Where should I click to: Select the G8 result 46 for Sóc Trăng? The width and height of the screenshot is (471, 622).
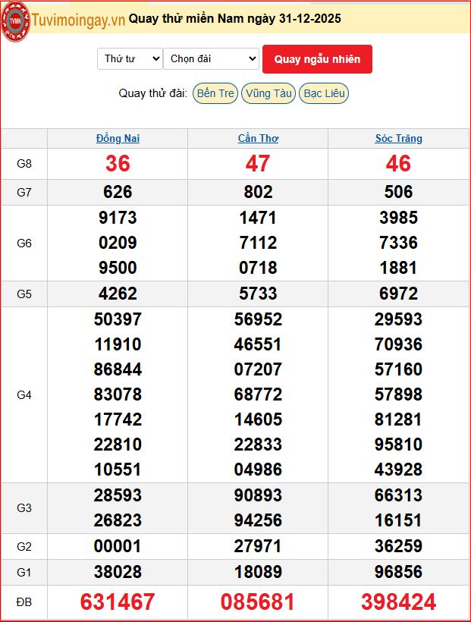[398, 164]
